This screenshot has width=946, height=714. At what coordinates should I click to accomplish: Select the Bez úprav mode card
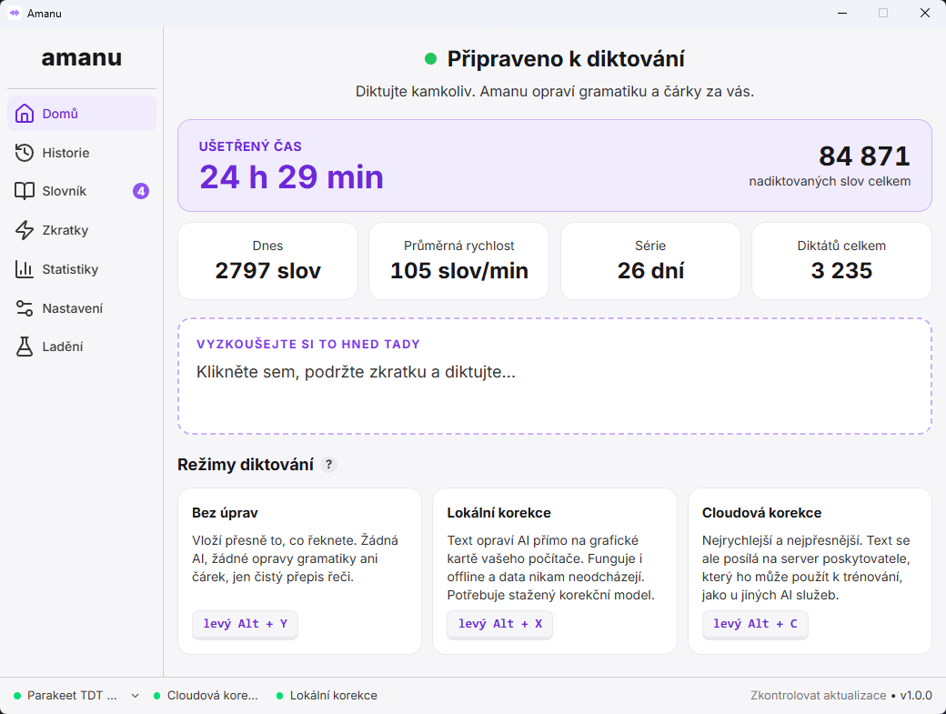pos(299,571)
